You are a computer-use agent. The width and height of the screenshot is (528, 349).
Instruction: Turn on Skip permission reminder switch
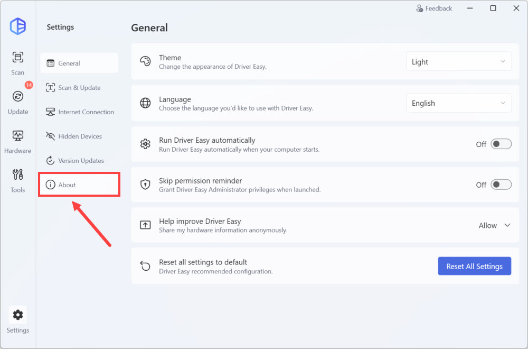501,185
